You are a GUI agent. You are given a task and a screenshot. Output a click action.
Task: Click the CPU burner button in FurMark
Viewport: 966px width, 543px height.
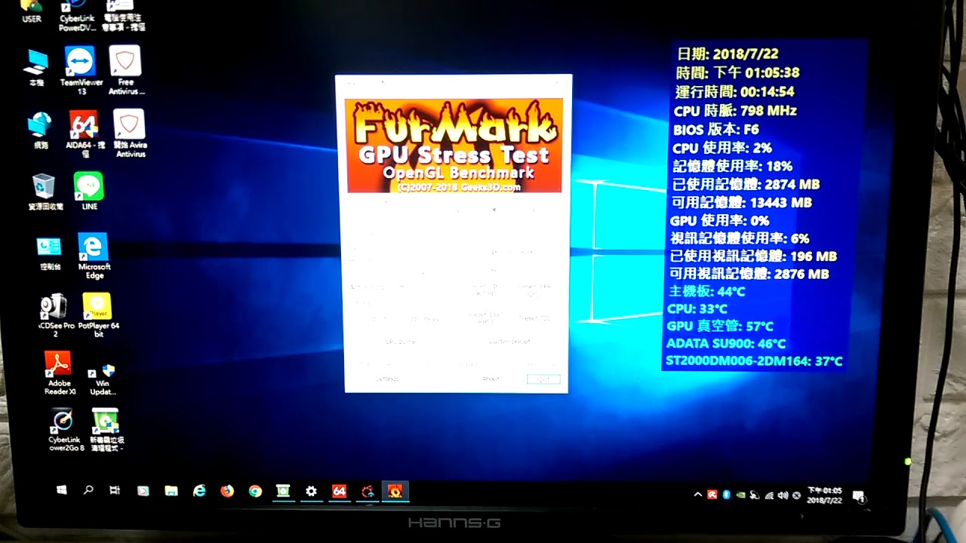401,342
